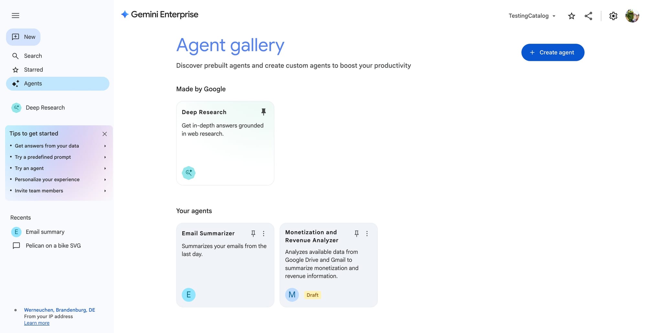Open more options for Email Summarizer
Screen dimensions: 647x333
[x=264, y=234]
